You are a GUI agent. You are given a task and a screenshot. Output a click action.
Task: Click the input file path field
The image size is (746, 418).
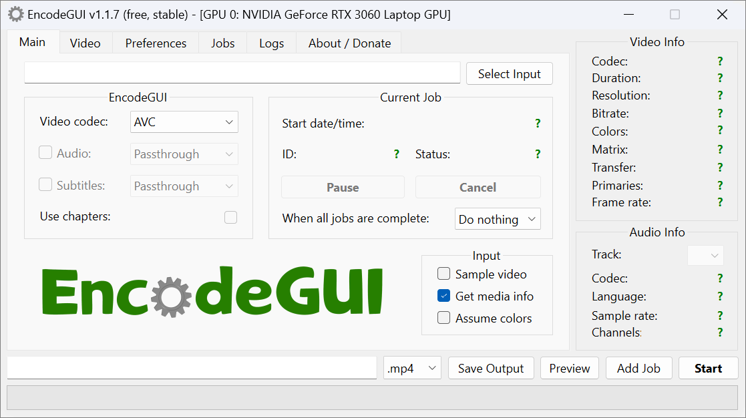242,73
